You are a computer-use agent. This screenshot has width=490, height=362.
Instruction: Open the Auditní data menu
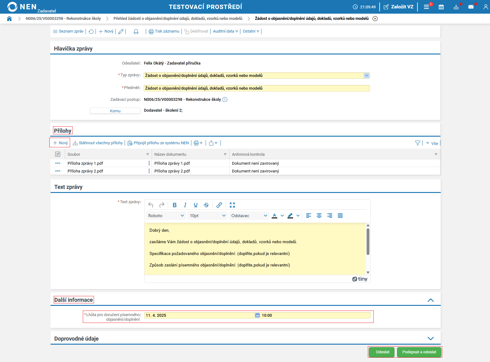coord(225,31)
